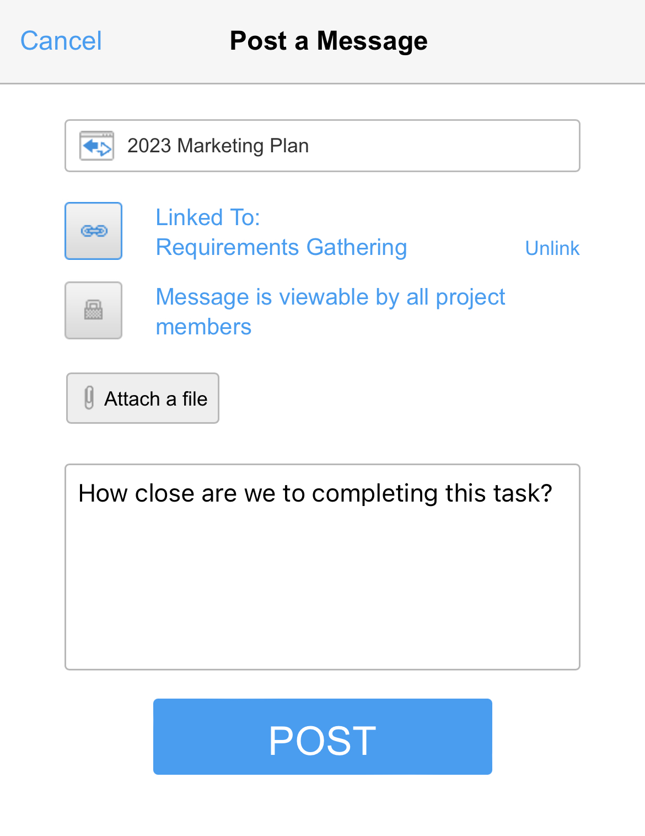Click the paperclip icon on Attach a file
The image size is (645, 836).
pos(89,398)
